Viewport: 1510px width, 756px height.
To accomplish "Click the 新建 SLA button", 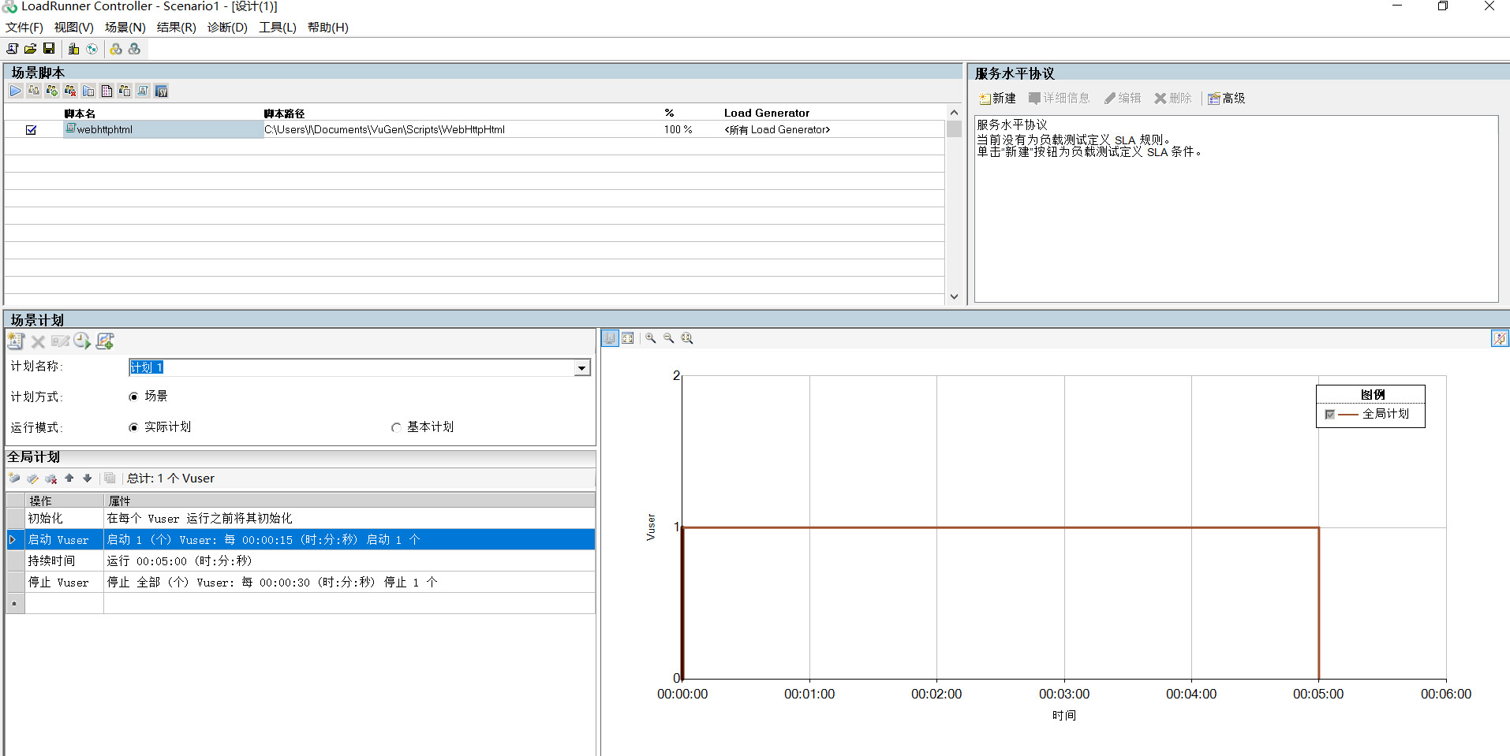I will pyautogui.click(x=996, y=98).
